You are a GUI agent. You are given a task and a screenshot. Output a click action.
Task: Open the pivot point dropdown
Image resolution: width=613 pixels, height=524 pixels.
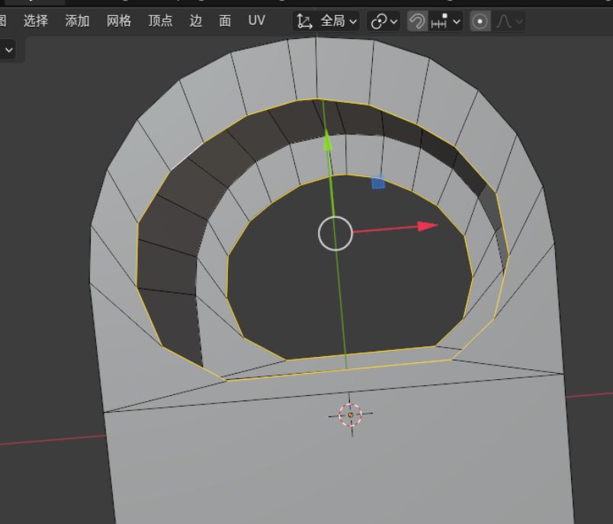(x=384, y=21)
